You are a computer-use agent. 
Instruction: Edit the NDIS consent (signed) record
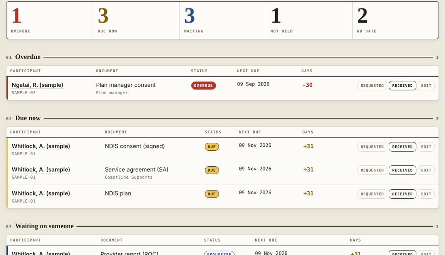point(426,147)
